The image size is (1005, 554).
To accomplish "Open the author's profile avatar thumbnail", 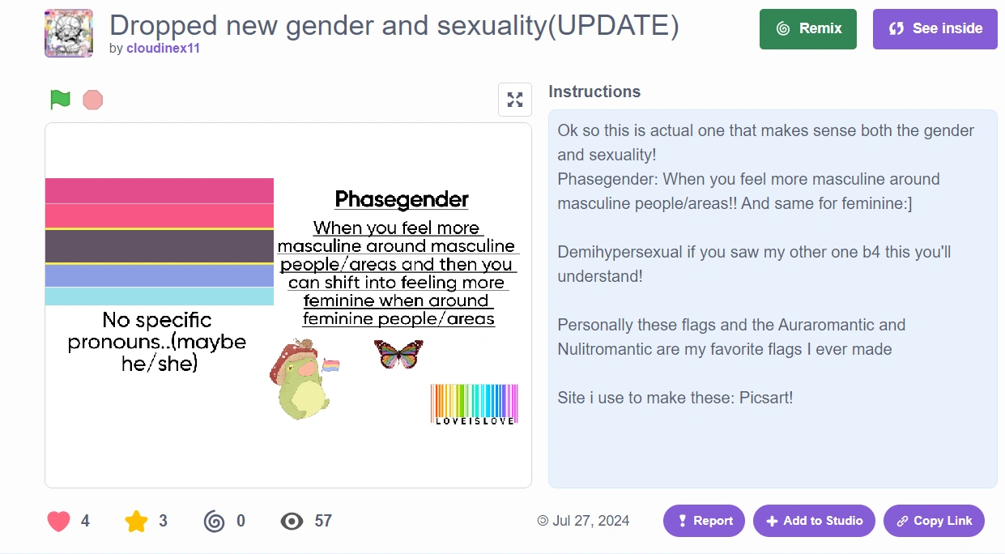I will point(69,33).
